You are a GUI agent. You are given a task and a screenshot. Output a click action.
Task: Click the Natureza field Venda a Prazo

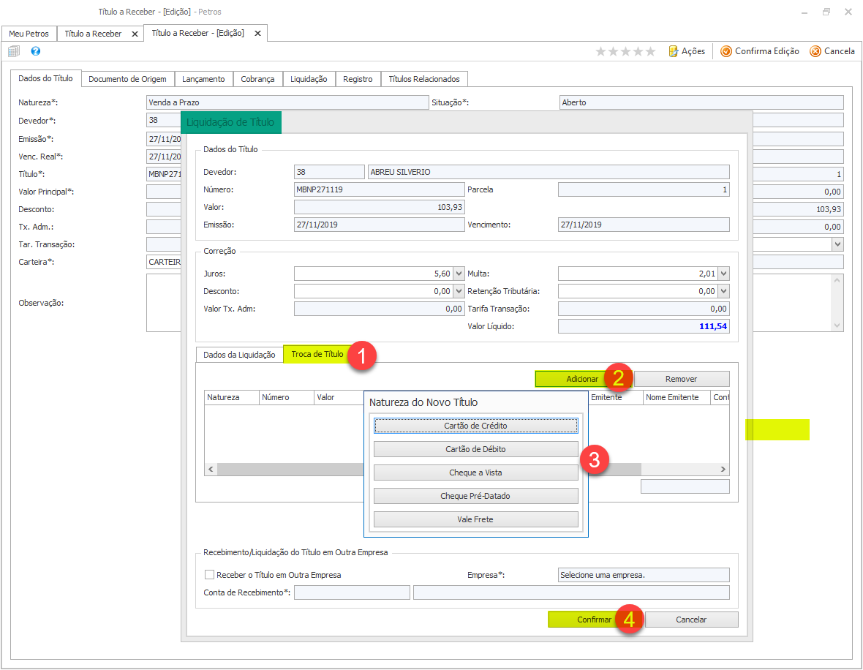coord(287,102)
